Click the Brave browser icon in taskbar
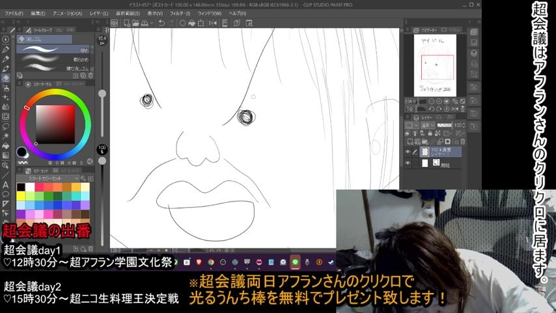Screen dimensions: 556x313 pos(199,262)
